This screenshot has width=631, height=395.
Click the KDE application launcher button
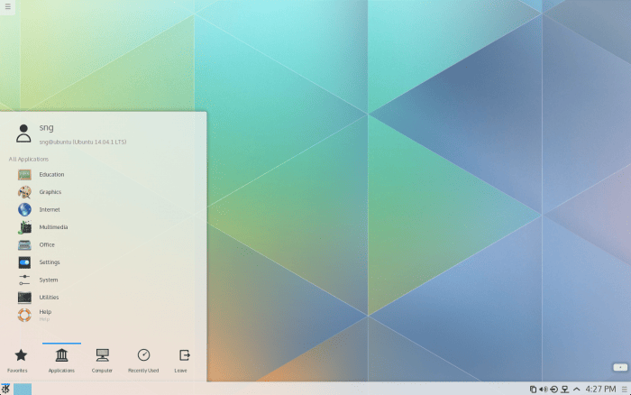pos(6,389)
